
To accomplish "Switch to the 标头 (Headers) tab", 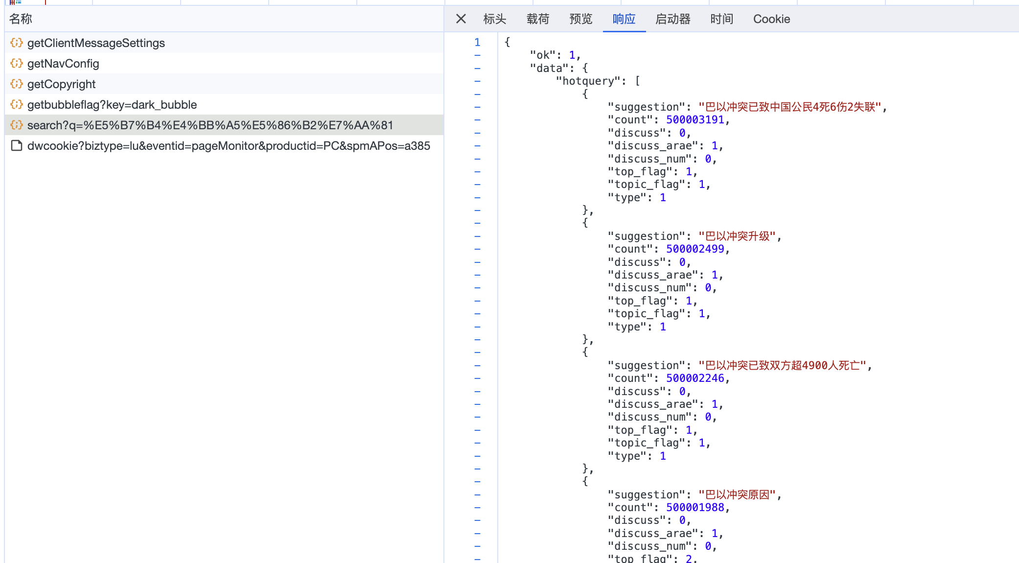I will point(494,19).
